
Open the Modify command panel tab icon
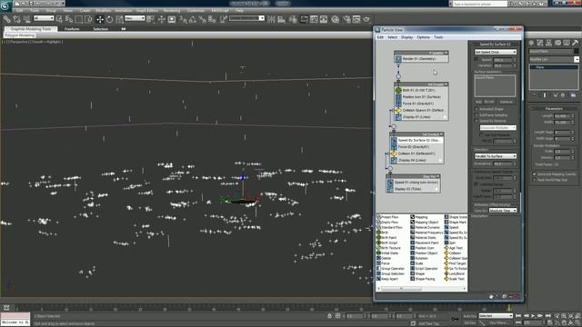(x=540, y=43)
